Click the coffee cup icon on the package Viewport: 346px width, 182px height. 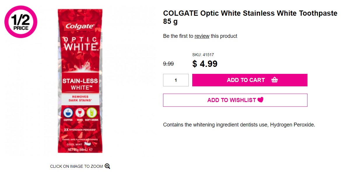tap(68, 113)
